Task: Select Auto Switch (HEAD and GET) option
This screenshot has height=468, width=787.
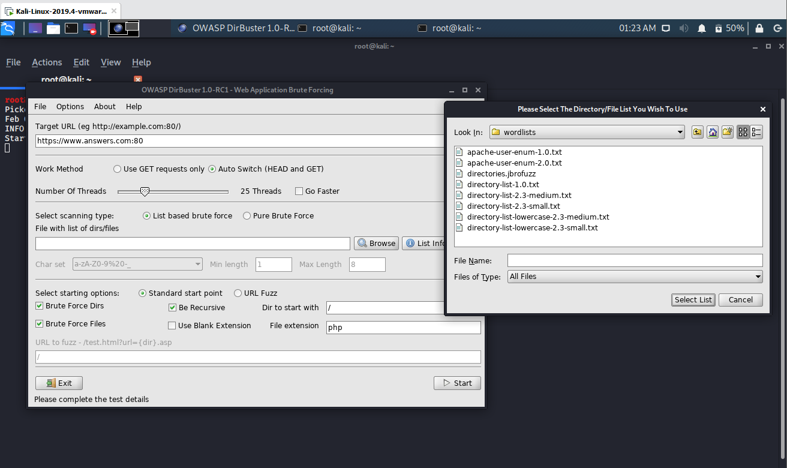Action: point(266,169)
